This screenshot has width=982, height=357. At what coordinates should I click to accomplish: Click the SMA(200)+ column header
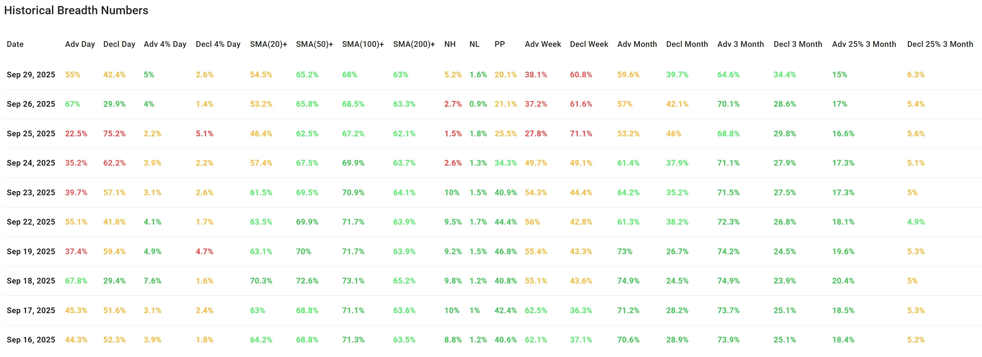(414, 44)
